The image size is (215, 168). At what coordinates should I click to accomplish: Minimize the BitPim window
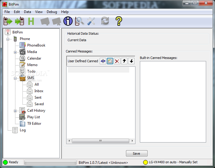[x=187, y=3]
